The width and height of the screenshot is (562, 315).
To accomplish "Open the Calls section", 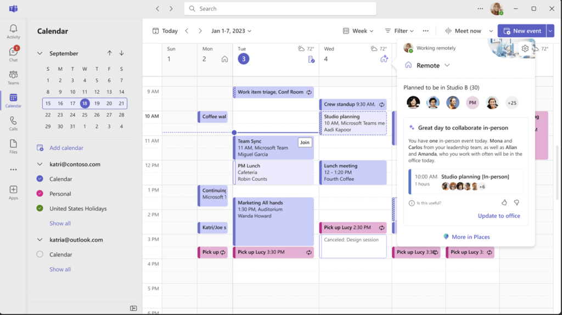I will click(13, 123).
